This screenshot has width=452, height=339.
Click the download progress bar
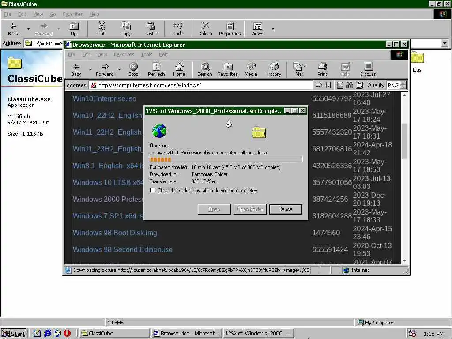[226, 159]
